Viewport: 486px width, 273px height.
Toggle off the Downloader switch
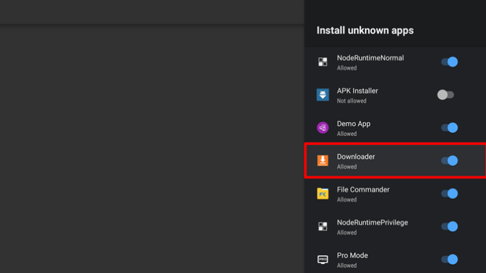click(x=449, y=161)
